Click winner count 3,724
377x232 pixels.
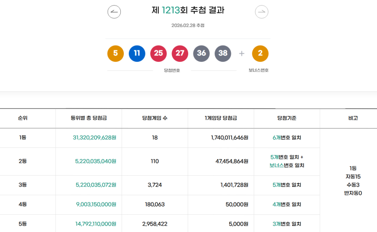[155, 185]
